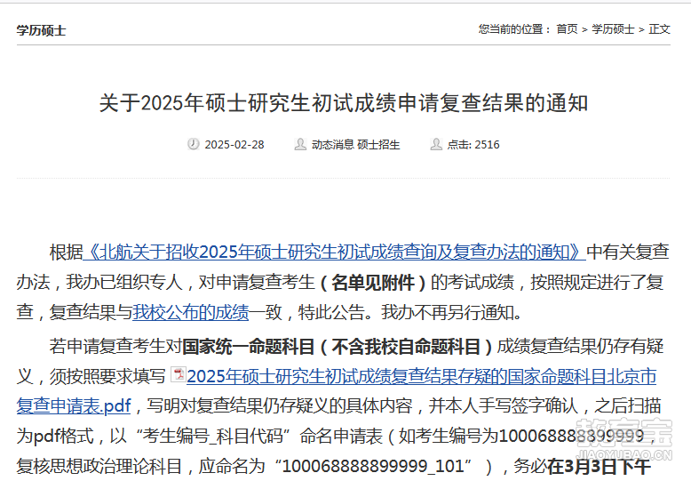691x481 pixels.
Task: Open the 学历硕士 breadcrumb link
Action: point(613,29)
